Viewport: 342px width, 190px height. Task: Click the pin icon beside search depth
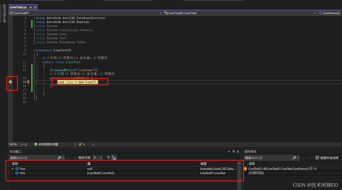(x=108, y=158)
